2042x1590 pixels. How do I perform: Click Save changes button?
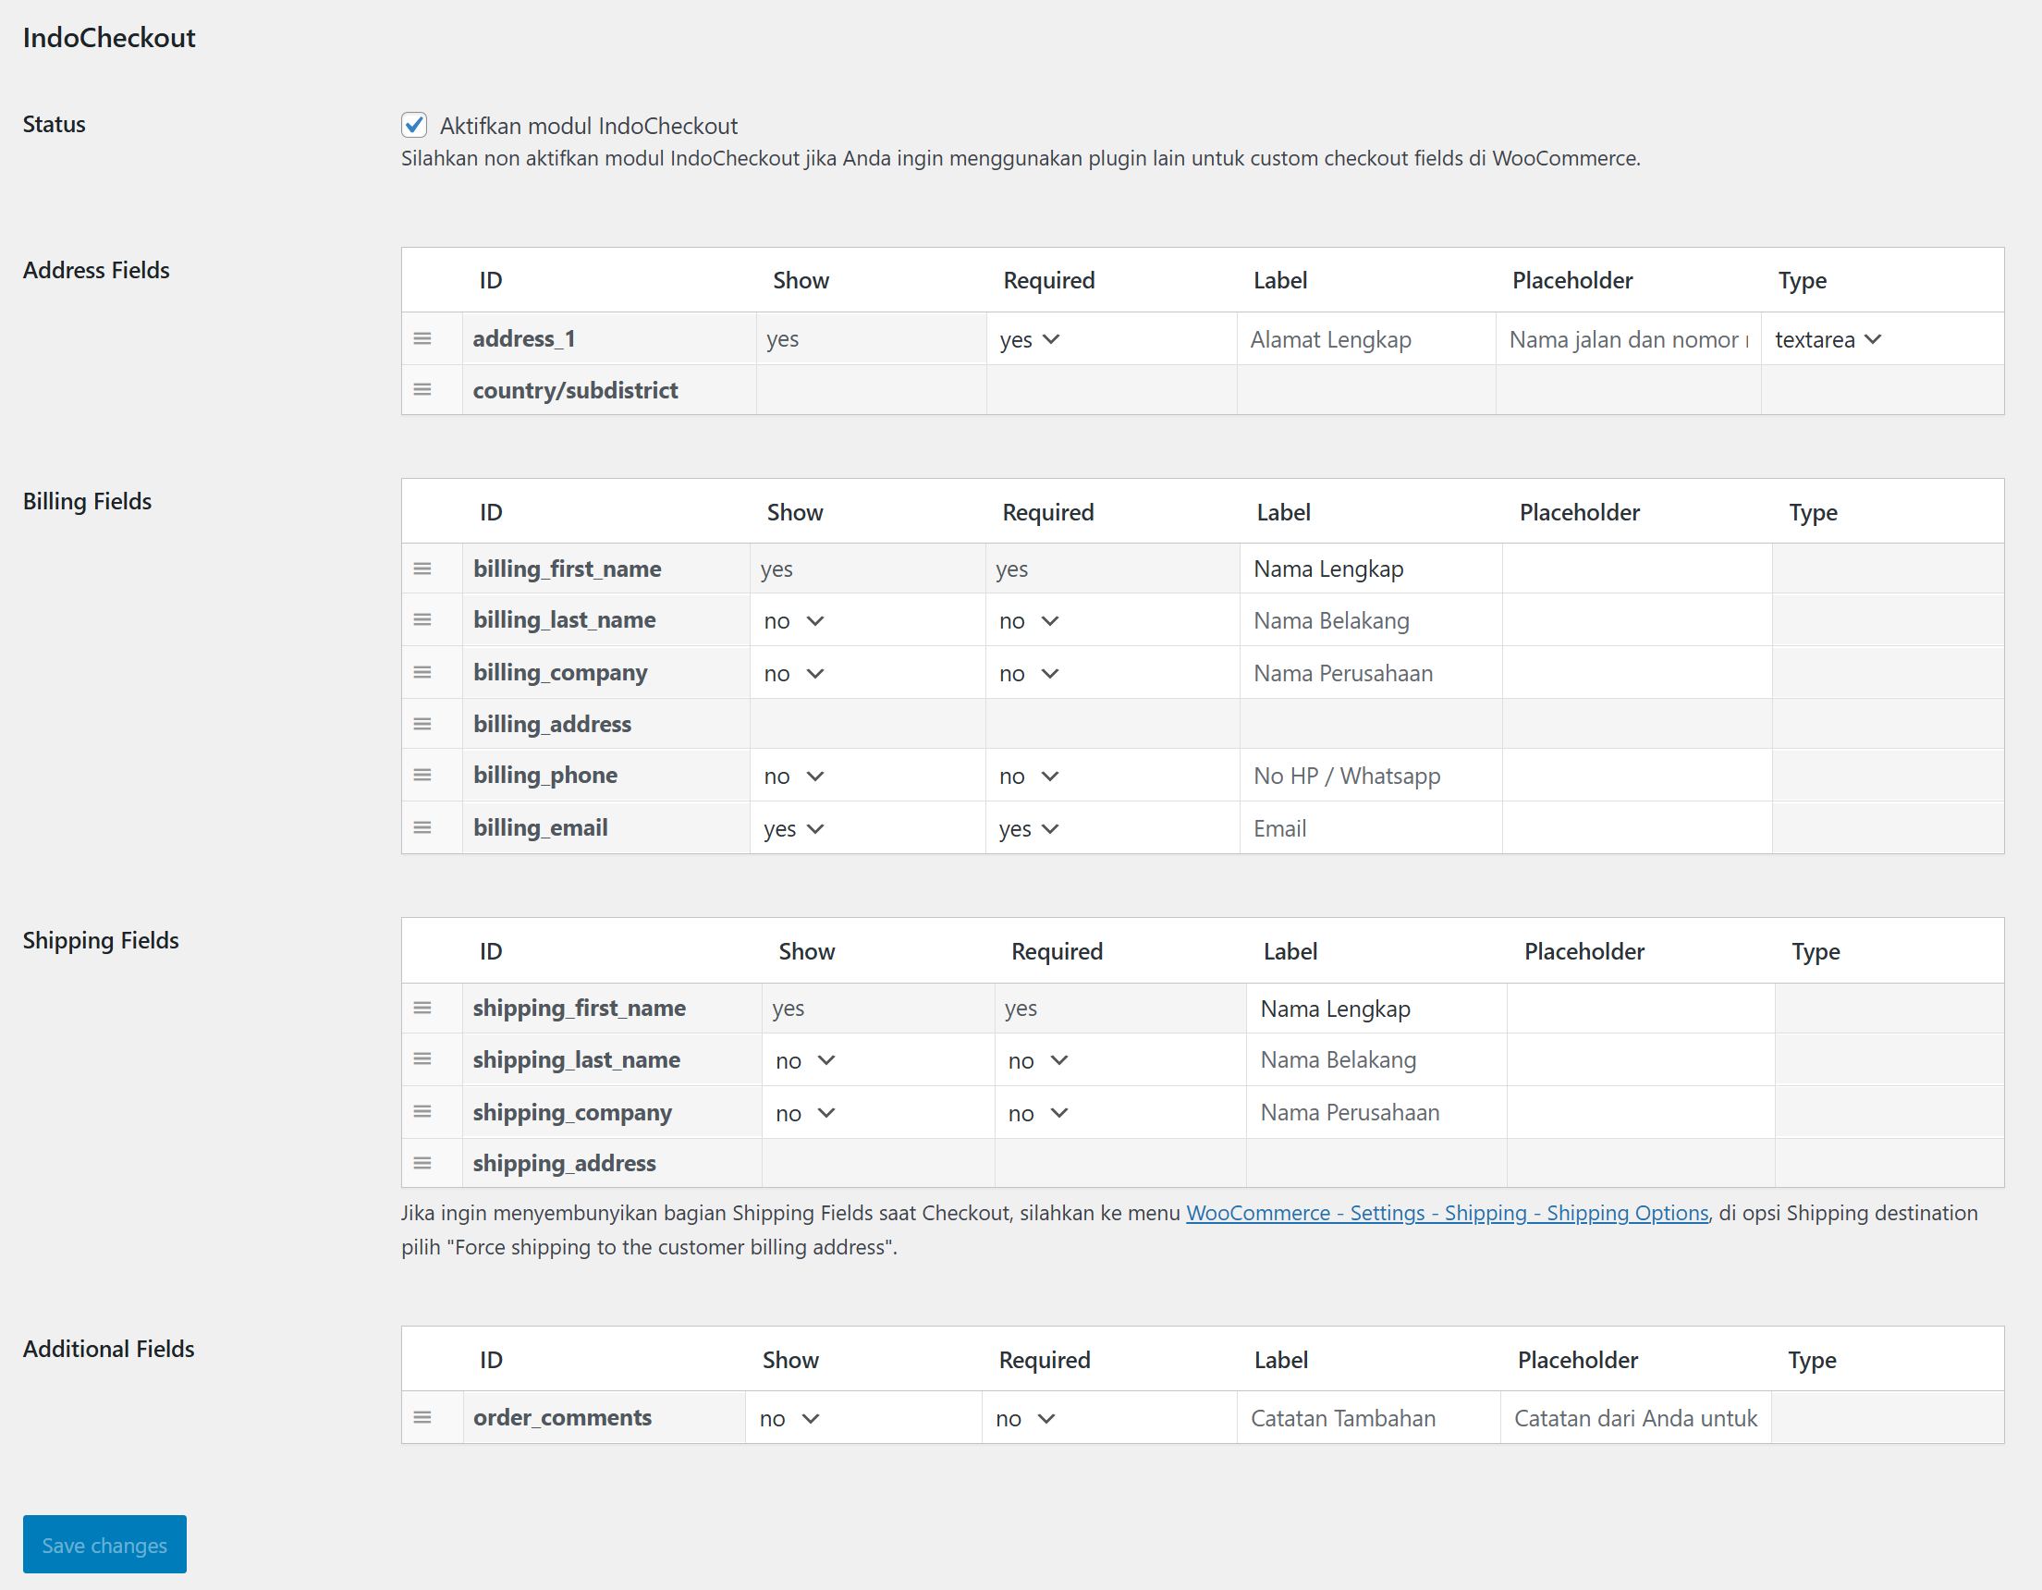click(x=104, y=1544)
